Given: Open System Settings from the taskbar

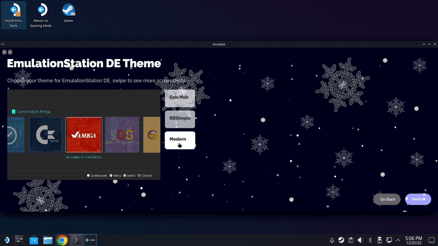Looking at the screenshot, I should point(19,240).
